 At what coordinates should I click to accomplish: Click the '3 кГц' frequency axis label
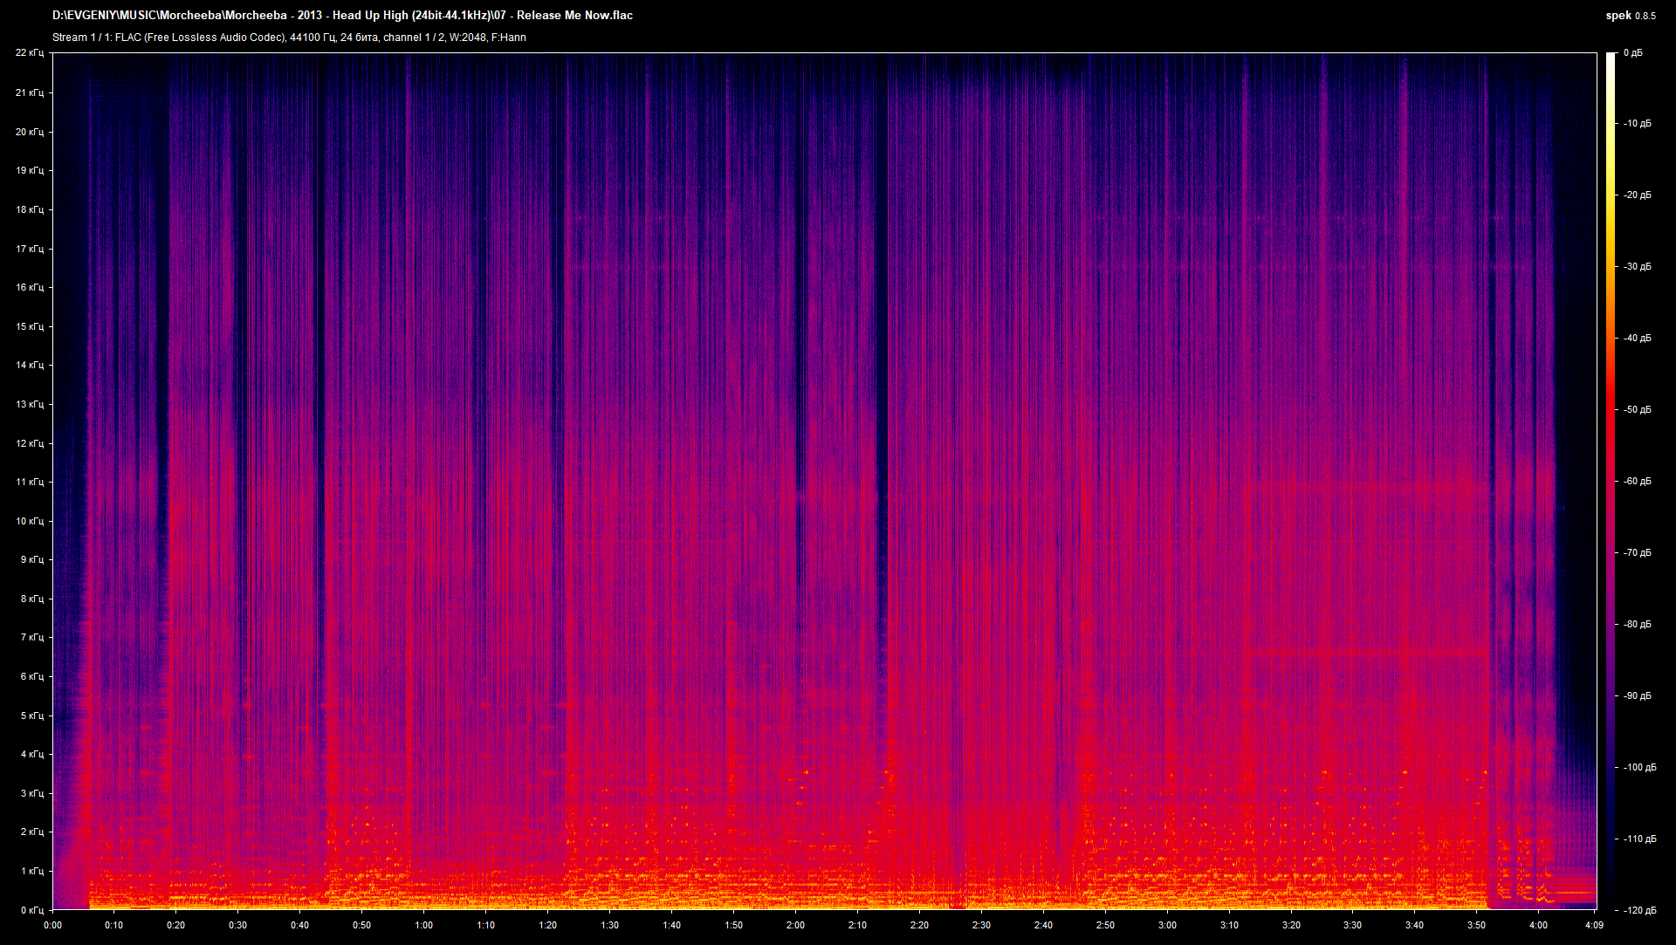pyautogui.click(x=32, y=793)
